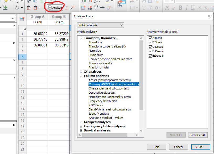Click the Cancel button

(x=179, y=147)
